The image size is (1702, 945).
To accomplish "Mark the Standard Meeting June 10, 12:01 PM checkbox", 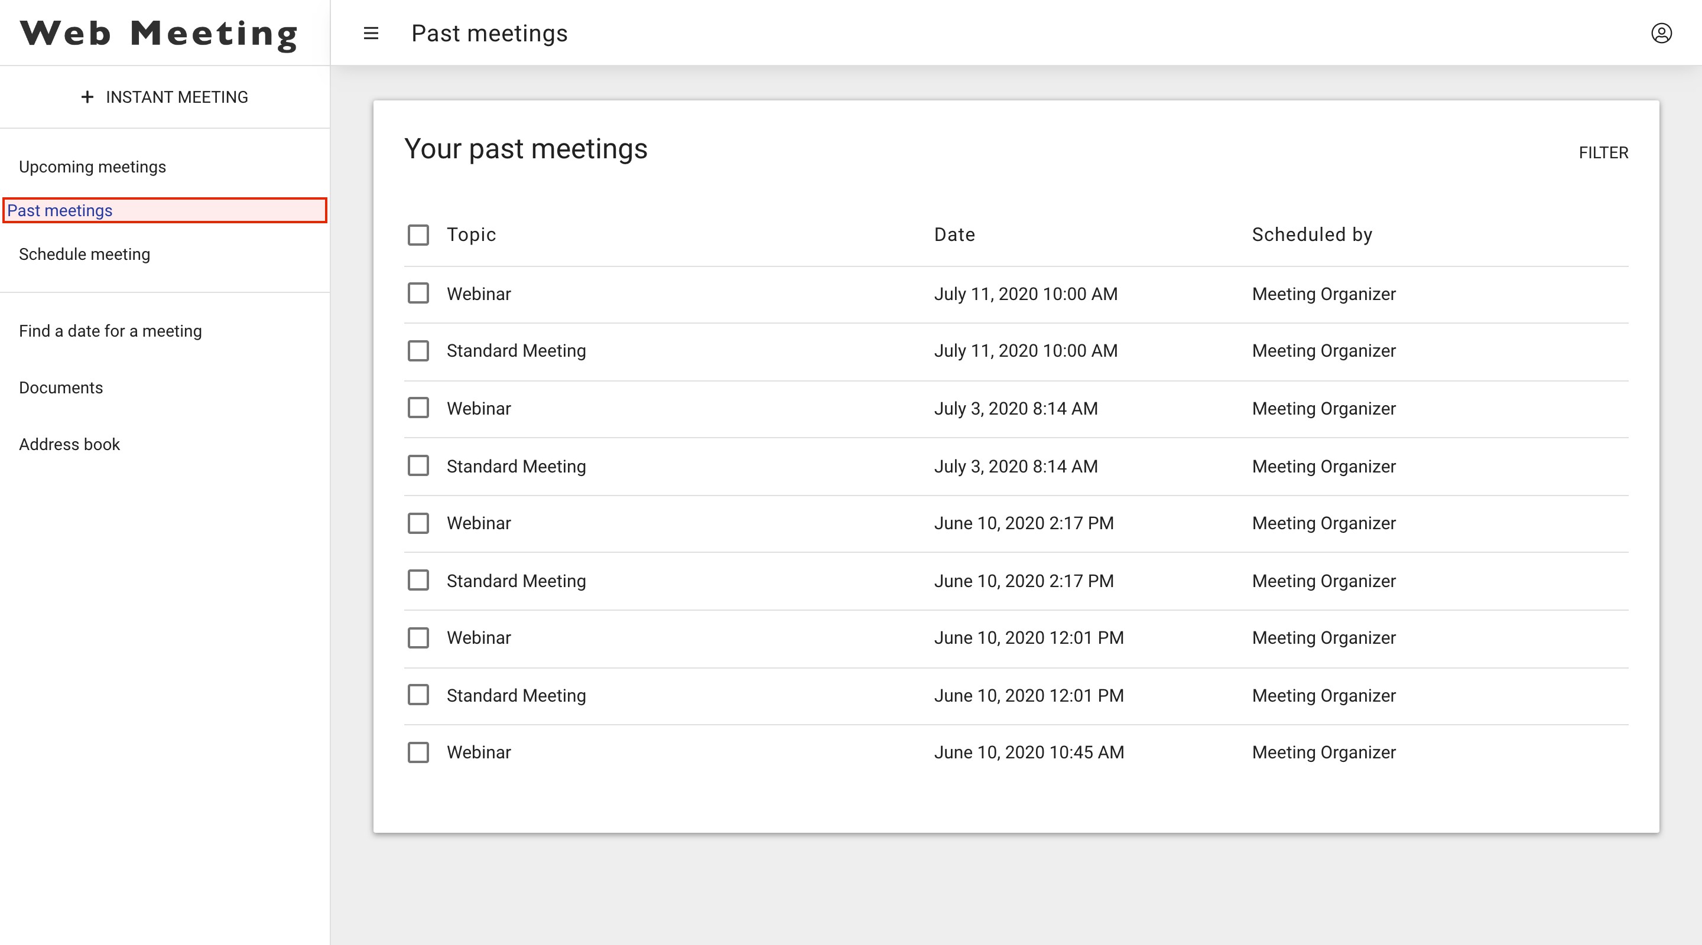I will point(418,695).
